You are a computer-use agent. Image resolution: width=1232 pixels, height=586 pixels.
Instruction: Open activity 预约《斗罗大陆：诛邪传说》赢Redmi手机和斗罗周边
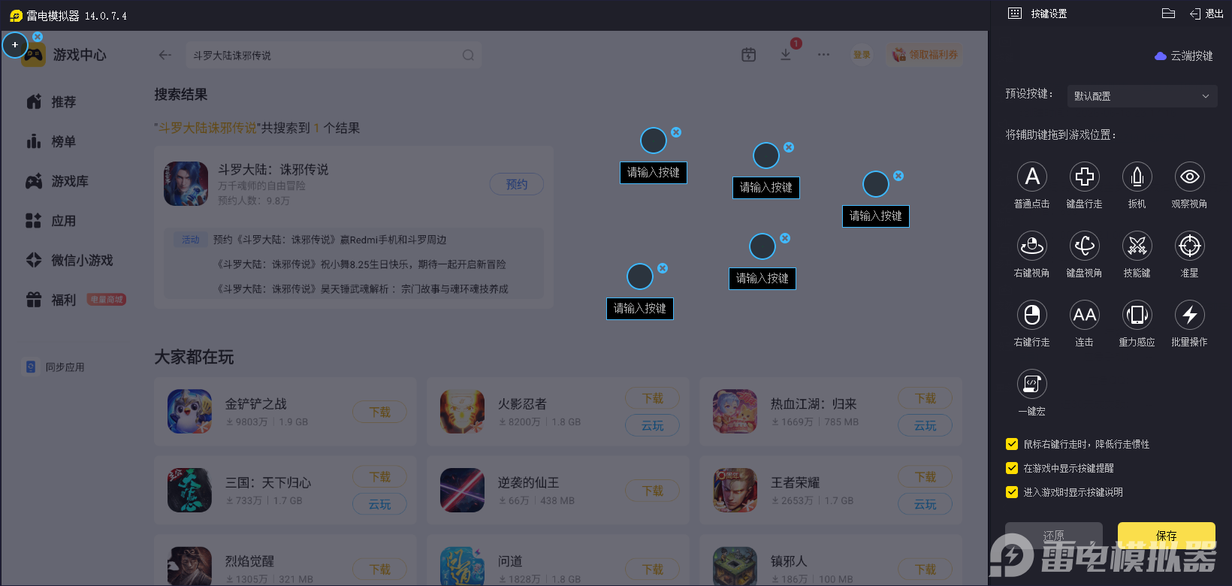tap(330, 240)
